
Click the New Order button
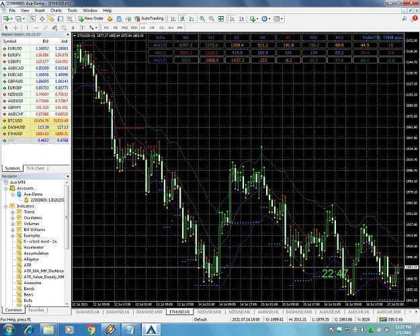(x=91, y=19)
